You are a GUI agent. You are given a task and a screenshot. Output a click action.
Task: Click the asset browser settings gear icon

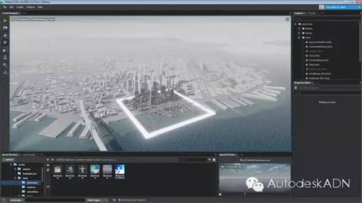(214, 159)
